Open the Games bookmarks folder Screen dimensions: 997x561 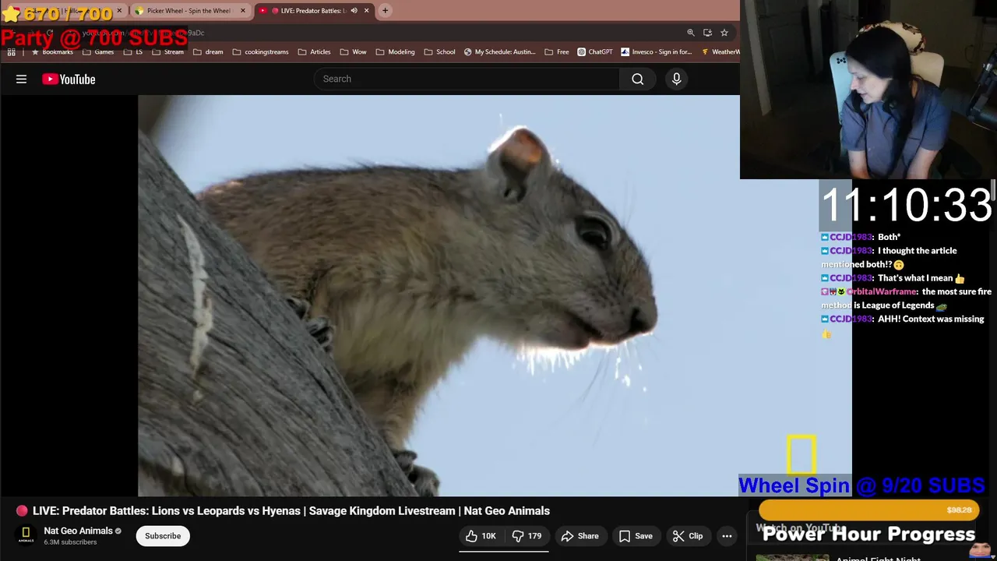[97, 52]
